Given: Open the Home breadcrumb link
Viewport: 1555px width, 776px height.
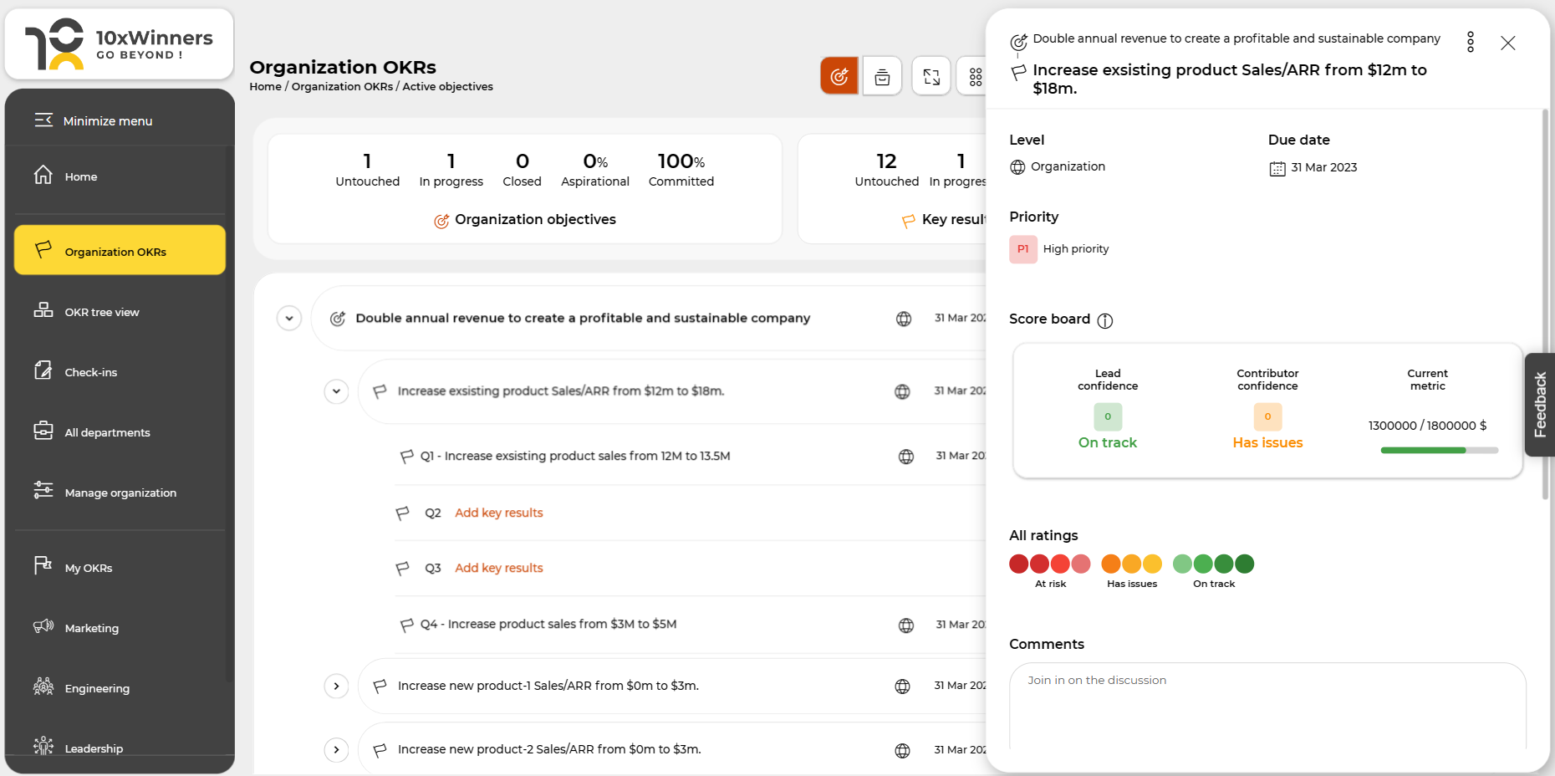Looking at the screenshot, I should pos(265,86).
